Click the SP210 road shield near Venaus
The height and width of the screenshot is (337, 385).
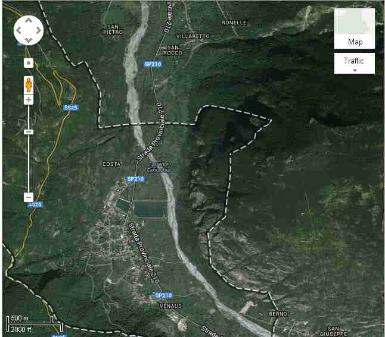pos(163,295)
